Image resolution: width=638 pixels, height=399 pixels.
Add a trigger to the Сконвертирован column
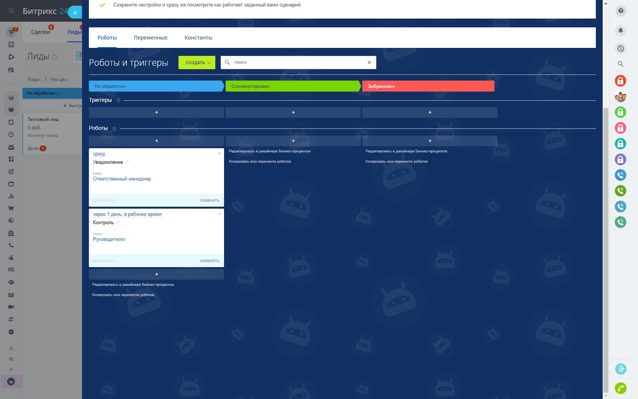(x=293, y=112)
